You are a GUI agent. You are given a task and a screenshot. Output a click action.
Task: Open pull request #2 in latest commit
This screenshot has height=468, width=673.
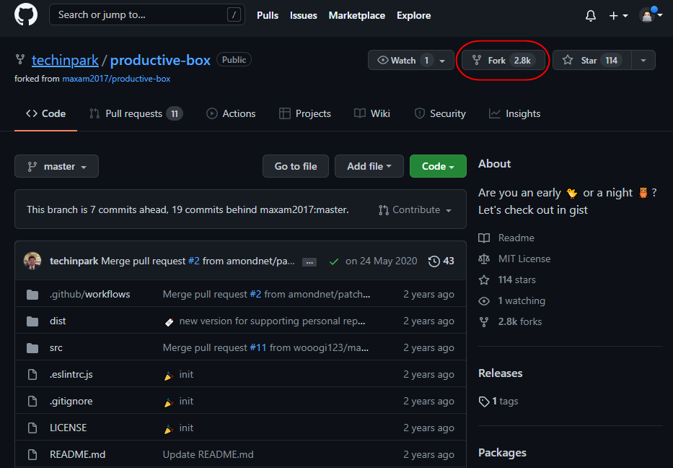(194, 261)
